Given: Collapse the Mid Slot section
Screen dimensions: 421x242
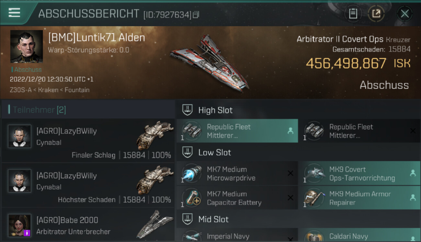Looking at the screenshot, I should (298, 219).
